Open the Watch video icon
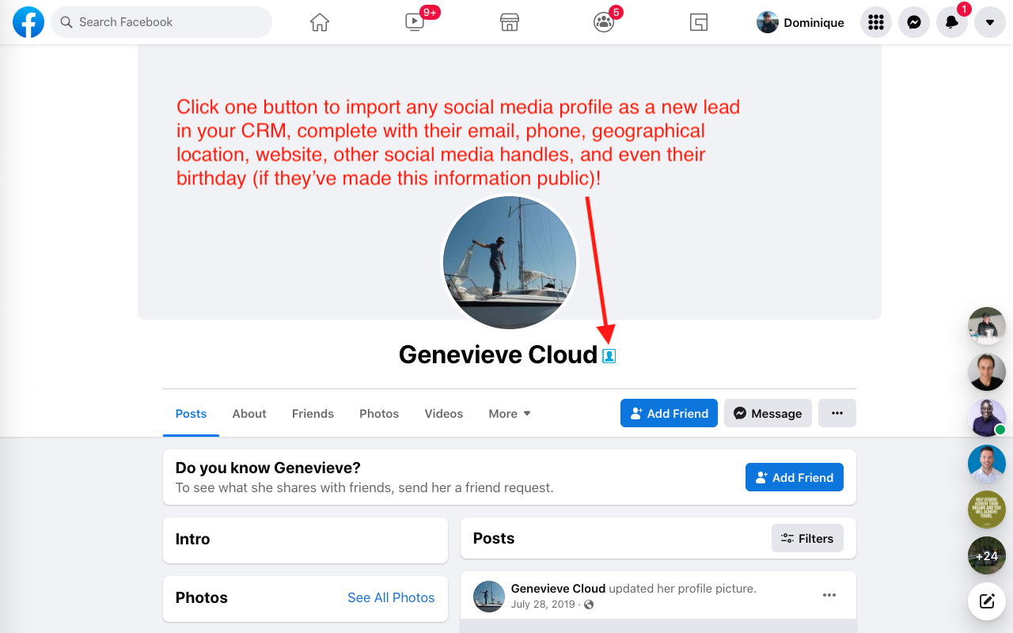This screenshot has width=1013, height=633. point(415,22)
